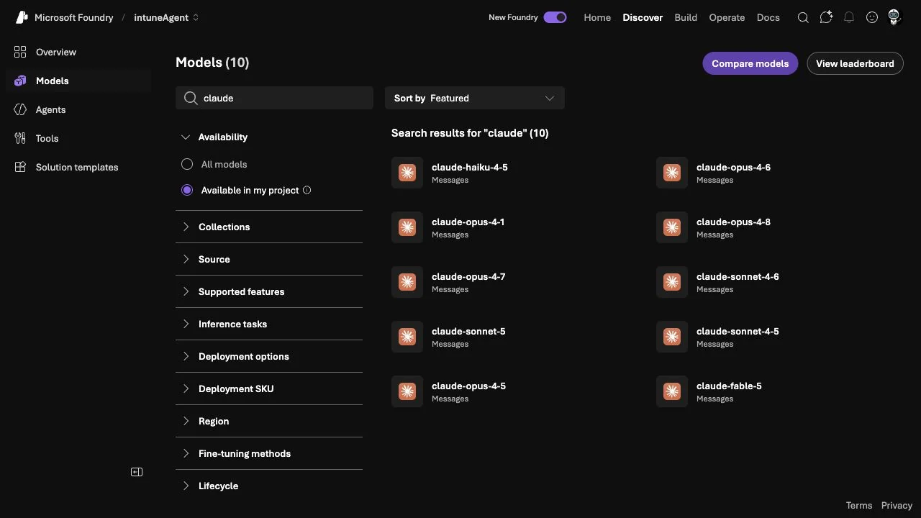Go to the Home tab
The height and width of the screenshot is (518, 921).
[x=597, y=17]
